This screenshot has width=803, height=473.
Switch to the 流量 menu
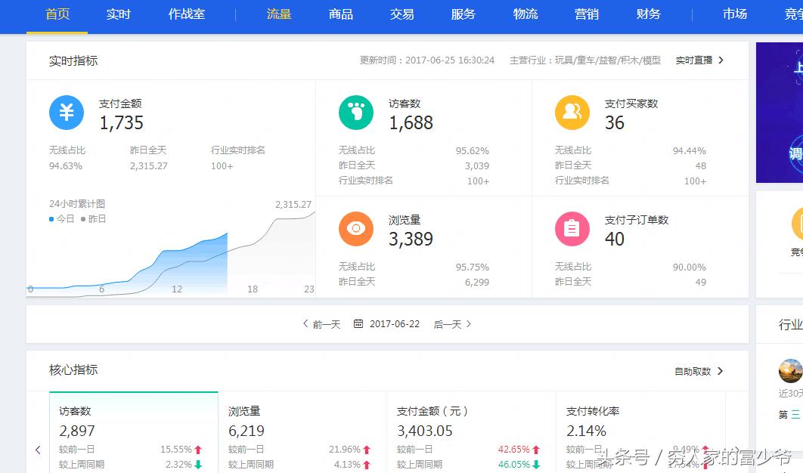coord(278,14)
